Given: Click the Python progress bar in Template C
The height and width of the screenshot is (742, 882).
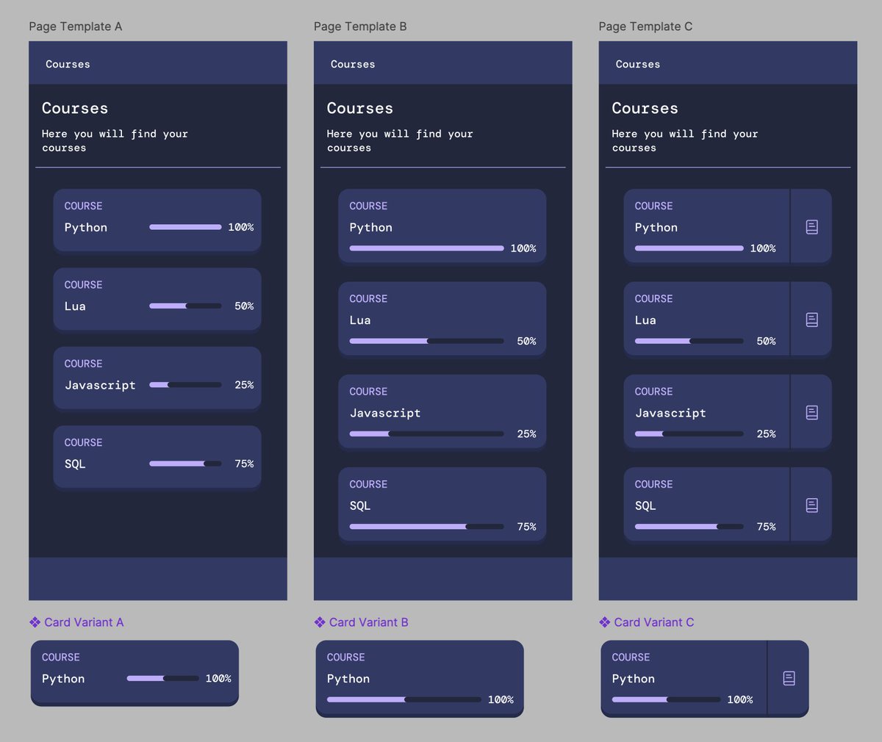Looking at the screenshot, I should pos(689,248).
